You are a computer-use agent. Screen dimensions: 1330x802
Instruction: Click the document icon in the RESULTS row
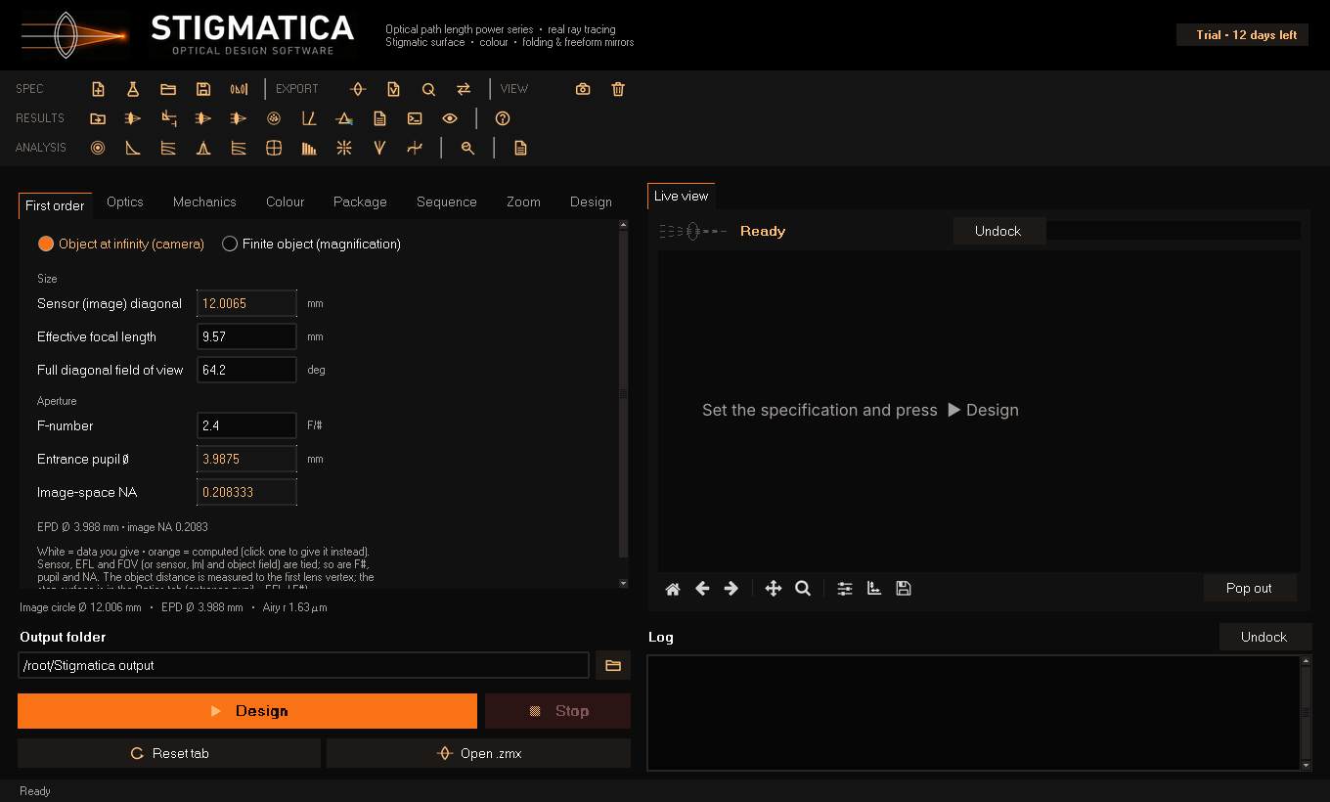pyautogui.click(x=379, y=118)
